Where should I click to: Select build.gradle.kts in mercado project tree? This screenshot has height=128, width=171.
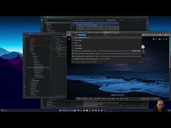coord(34,90)
